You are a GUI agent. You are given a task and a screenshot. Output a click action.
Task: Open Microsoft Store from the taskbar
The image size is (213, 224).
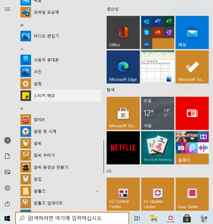click(x=187, y=218)
